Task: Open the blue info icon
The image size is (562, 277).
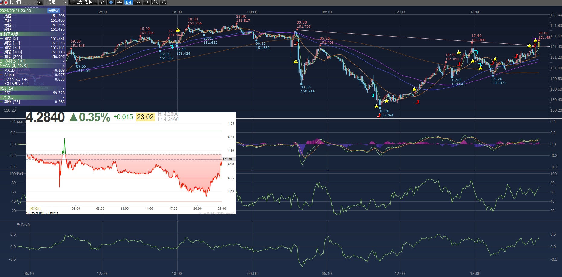Action: pos(111,2)
